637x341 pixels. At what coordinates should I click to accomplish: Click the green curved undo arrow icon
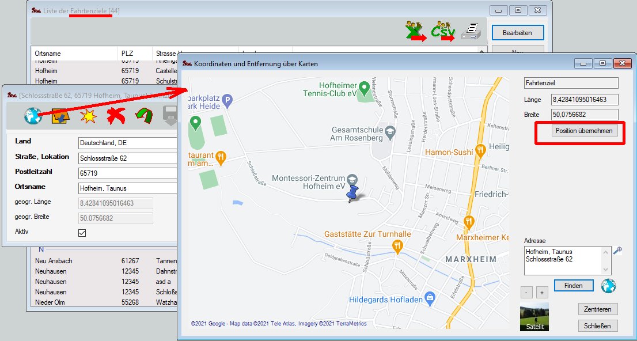(x=144, y=116)
